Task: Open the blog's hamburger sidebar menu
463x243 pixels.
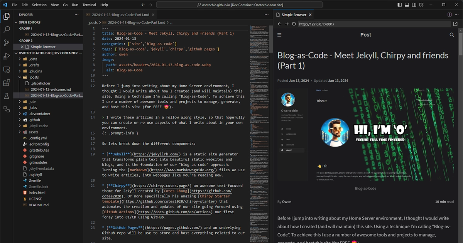Action: click(279, 35)
